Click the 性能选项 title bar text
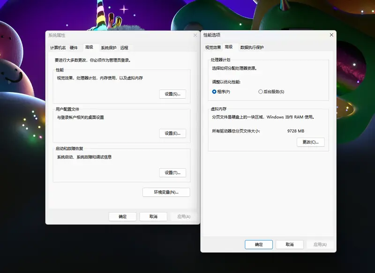 (x=212, y=35)
